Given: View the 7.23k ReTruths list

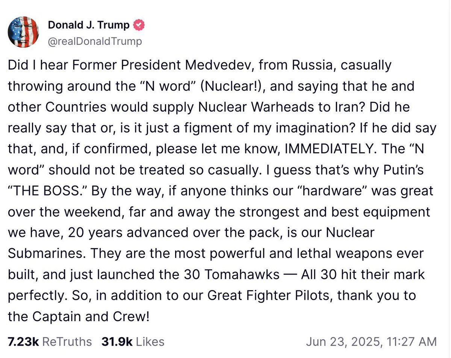Looking at the screenshot, I should (50, 341).
